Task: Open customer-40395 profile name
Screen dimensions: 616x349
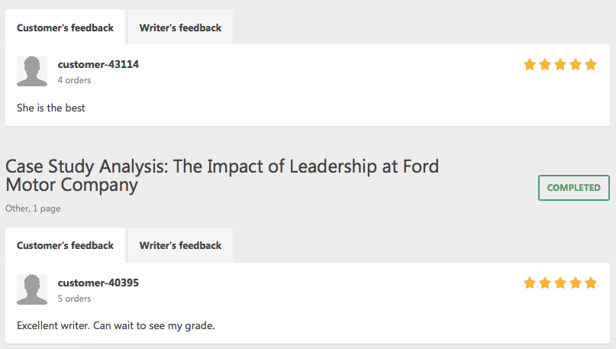Action: [98, 283]
